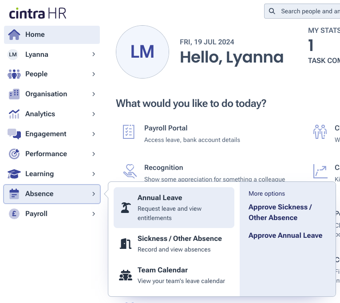The image size is (340, 303).
Task: Click the Learning graduation cap icon
Action: coord(14,174)
